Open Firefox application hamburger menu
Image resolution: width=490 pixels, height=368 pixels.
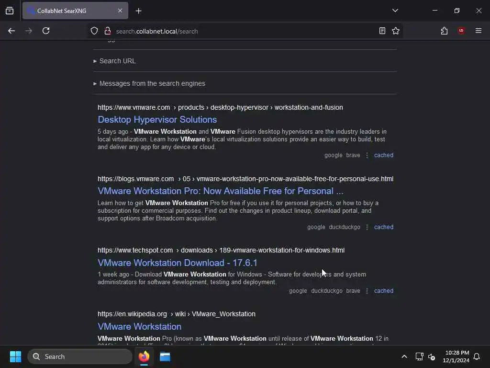click(x=478, y=31)
